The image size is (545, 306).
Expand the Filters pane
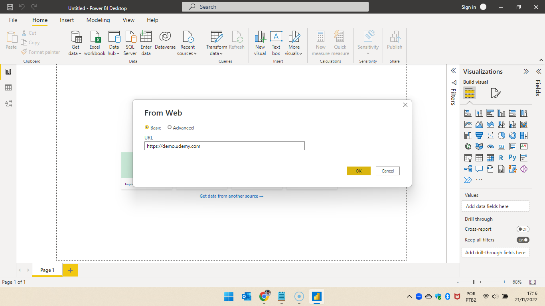coord(453,71)
